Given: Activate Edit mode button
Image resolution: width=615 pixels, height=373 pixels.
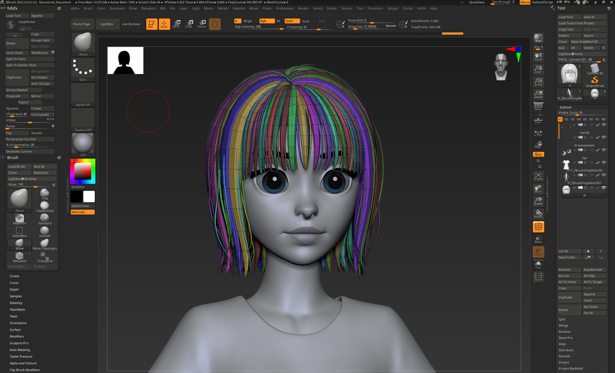Looking at the screenshot, I should pyautogui.click(x=152, y=24).
